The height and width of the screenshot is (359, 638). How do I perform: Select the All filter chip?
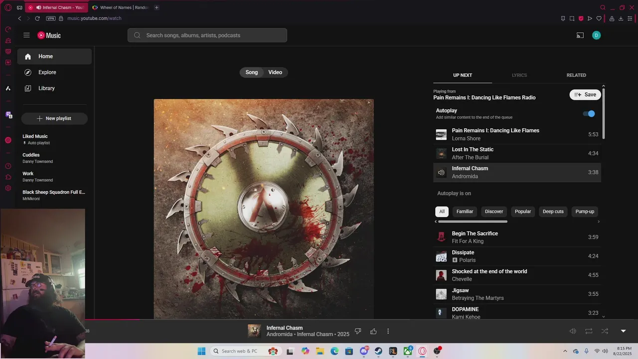(442, 211)
